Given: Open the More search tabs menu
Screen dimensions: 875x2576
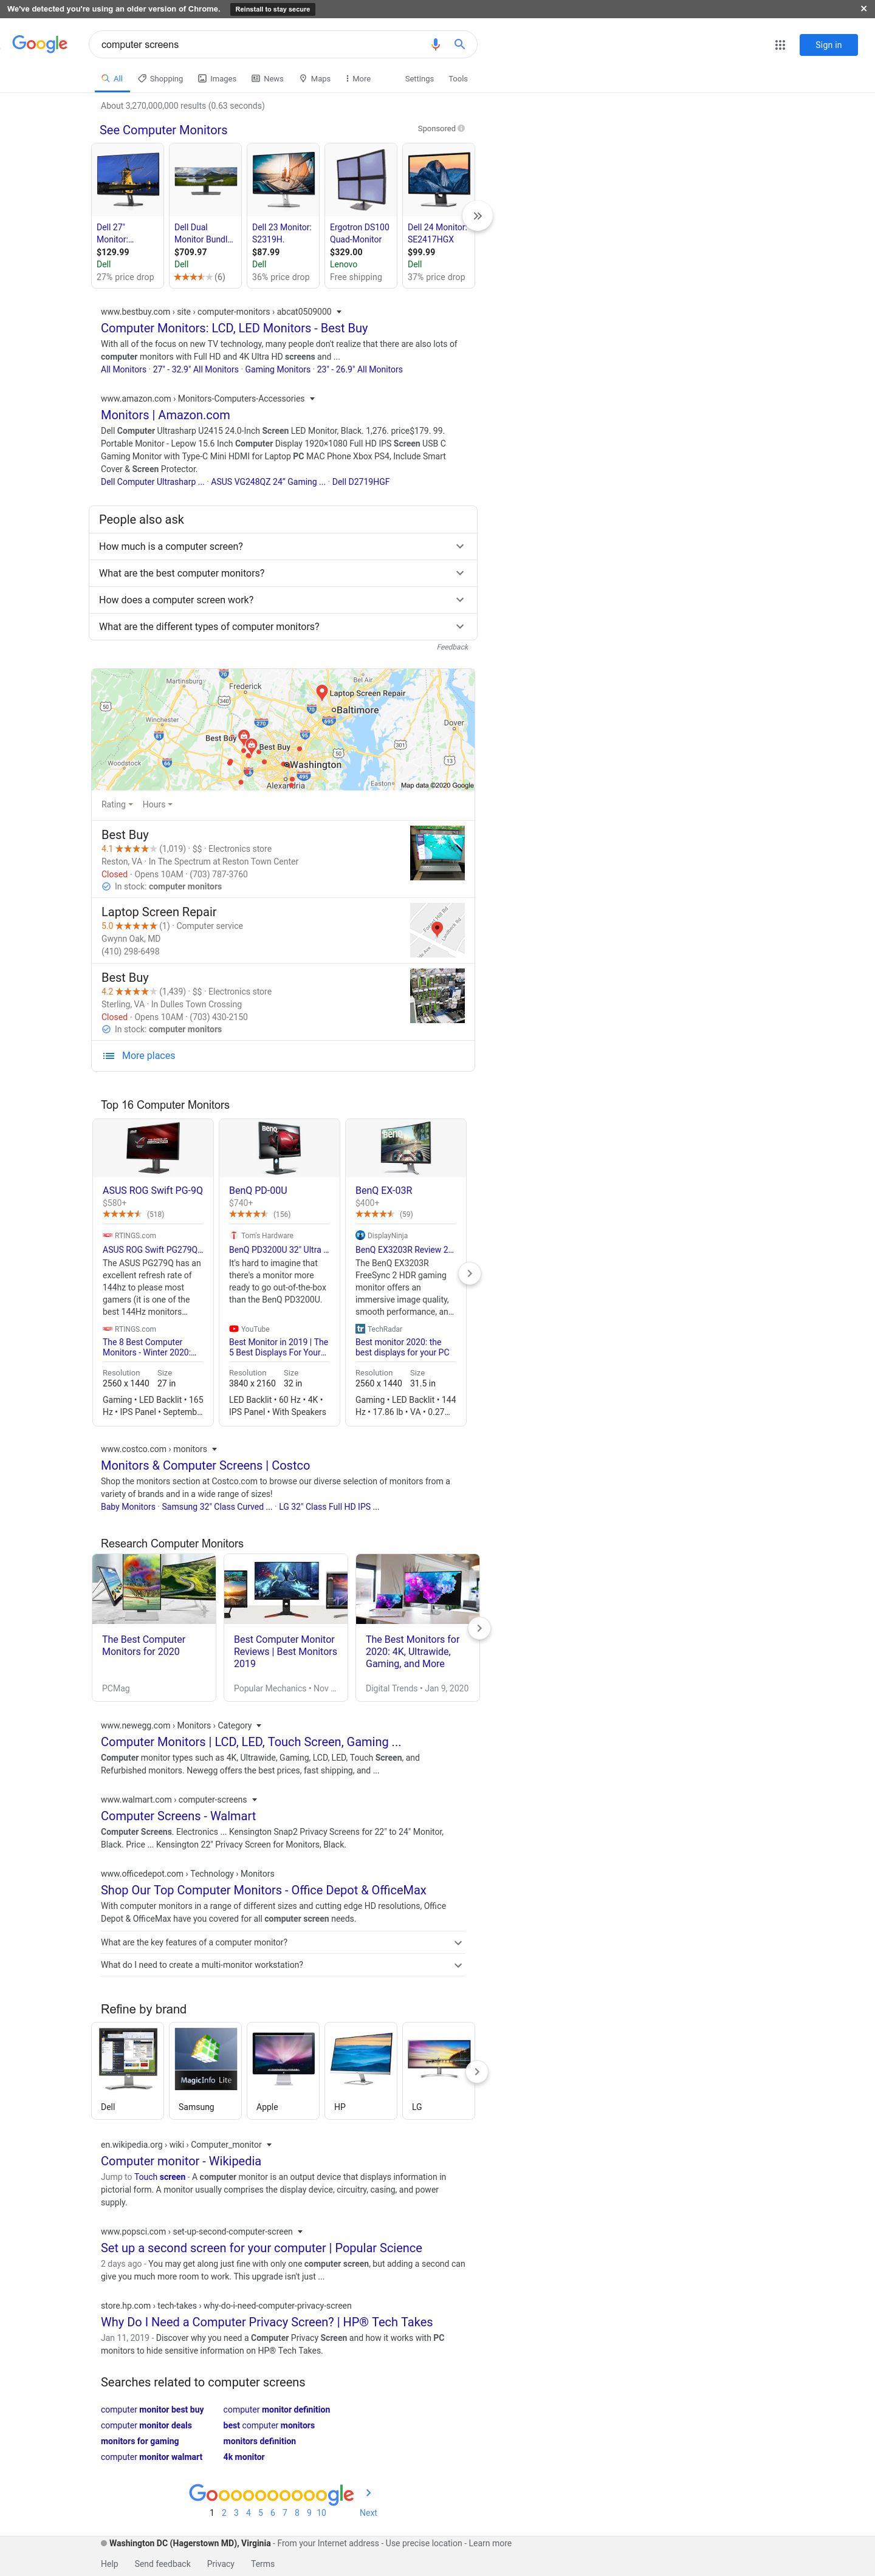Looking at the screenshot, I should tap(358, 78).
